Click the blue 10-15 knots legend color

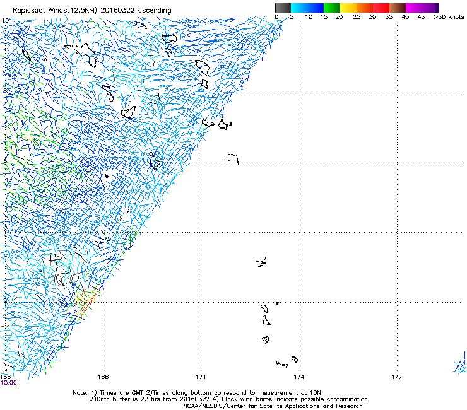pos(316,8)
